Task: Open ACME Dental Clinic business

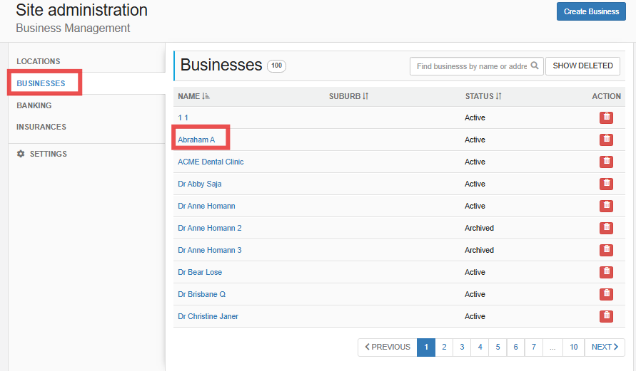Action: tap(211, 162)
